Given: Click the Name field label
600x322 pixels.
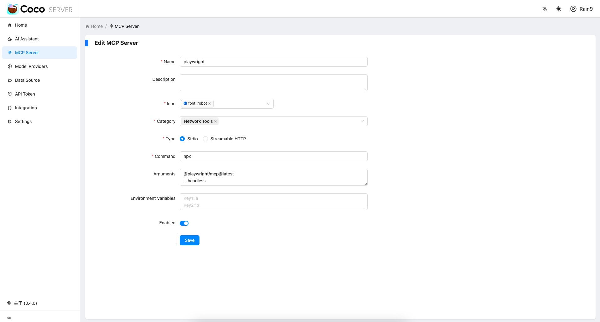Looking at the screenshot, I should (169, 62).
